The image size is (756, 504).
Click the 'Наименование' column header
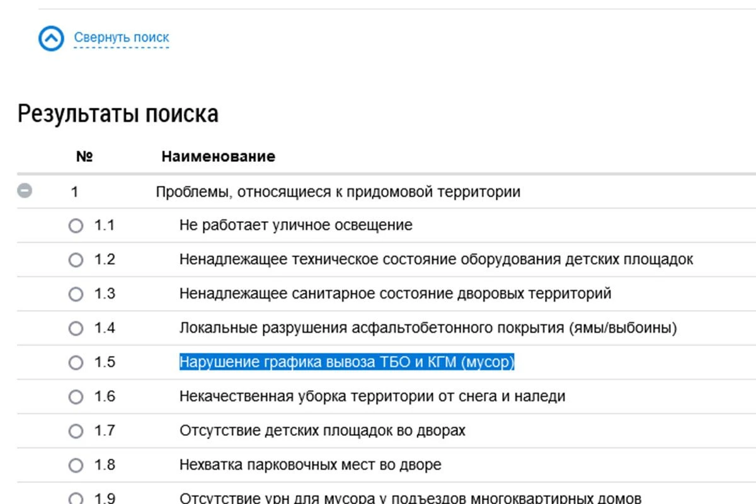pos(218,156)
